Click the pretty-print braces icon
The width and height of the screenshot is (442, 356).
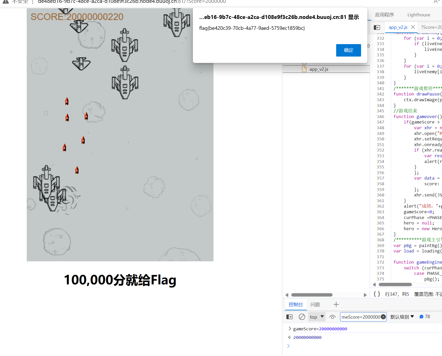coord(377,294)
